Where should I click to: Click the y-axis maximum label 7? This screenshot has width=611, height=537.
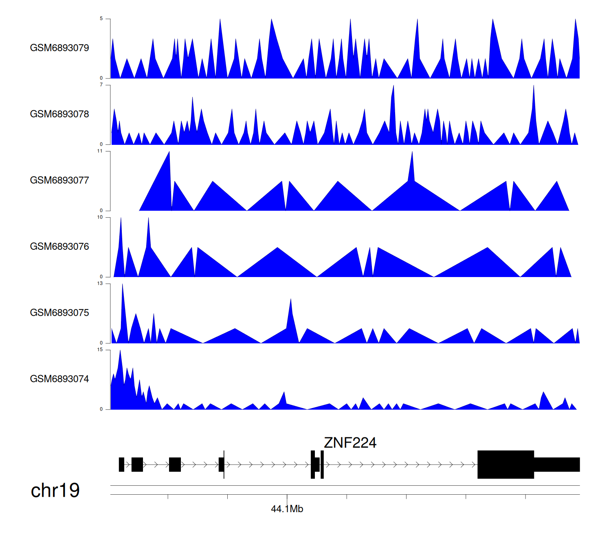pos(101,85)
